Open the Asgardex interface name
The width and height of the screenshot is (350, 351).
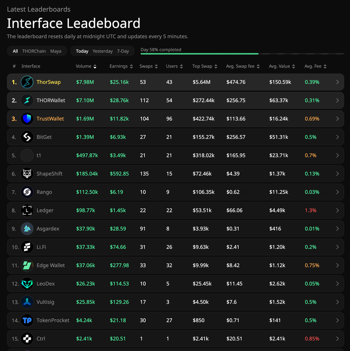tap(48, 229)
